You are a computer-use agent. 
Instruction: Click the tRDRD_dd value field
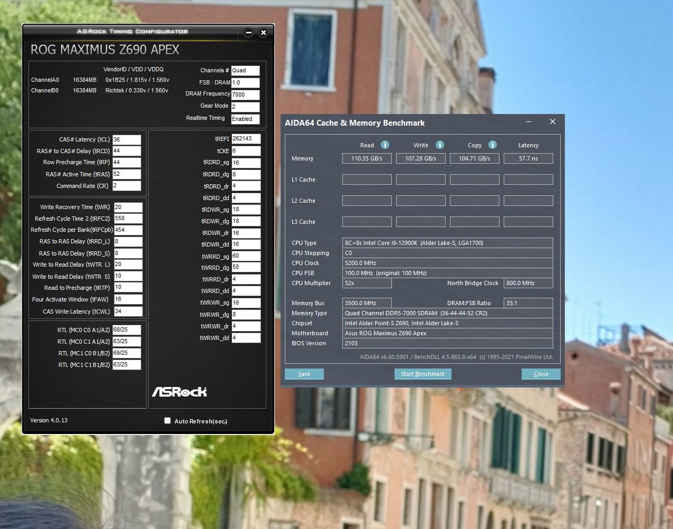tap(246, 198)
